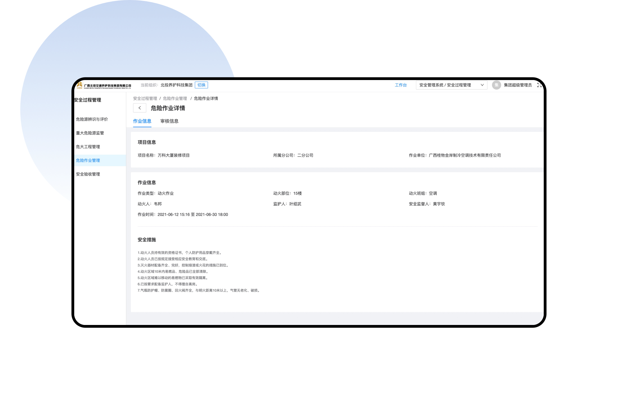Click the 北投养护科技集团 organization name
Viewport: 617px width, 405px height.
pos(176,85)
